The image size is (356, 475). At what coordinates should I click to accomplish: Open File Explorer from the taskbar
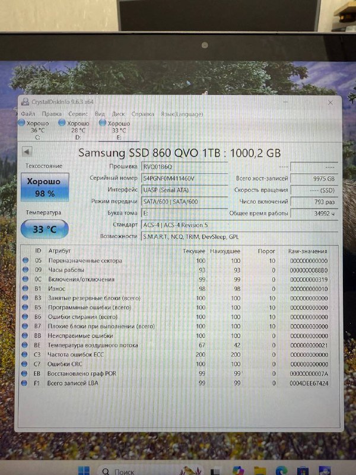(259, 471)
